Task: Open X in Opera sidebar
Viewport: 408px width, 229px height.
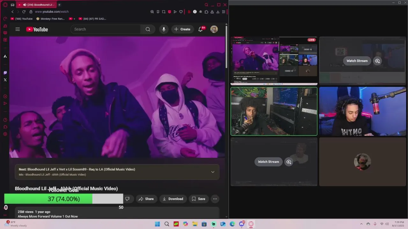Action: click(5, 80)
